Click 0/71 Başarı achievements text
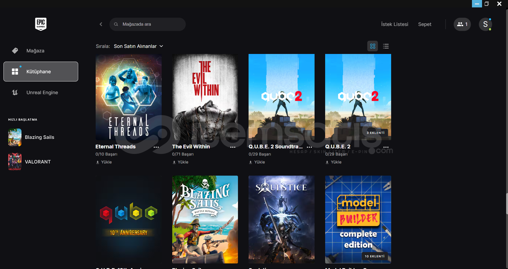The image size is (508, 269). (x=183, y=154)
